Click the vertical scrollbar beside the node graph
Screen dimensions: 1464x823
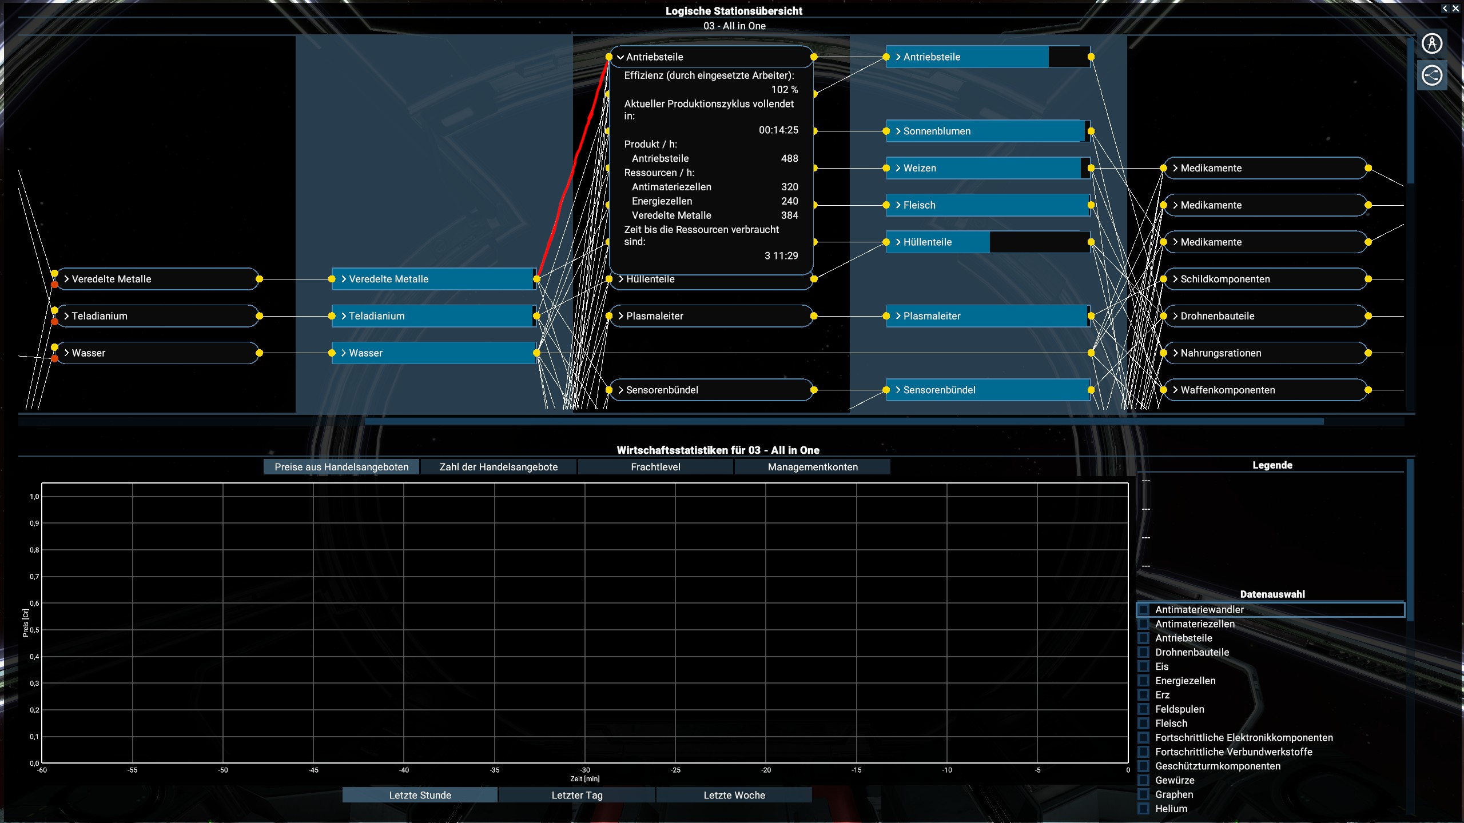(x=1410, y=110)
